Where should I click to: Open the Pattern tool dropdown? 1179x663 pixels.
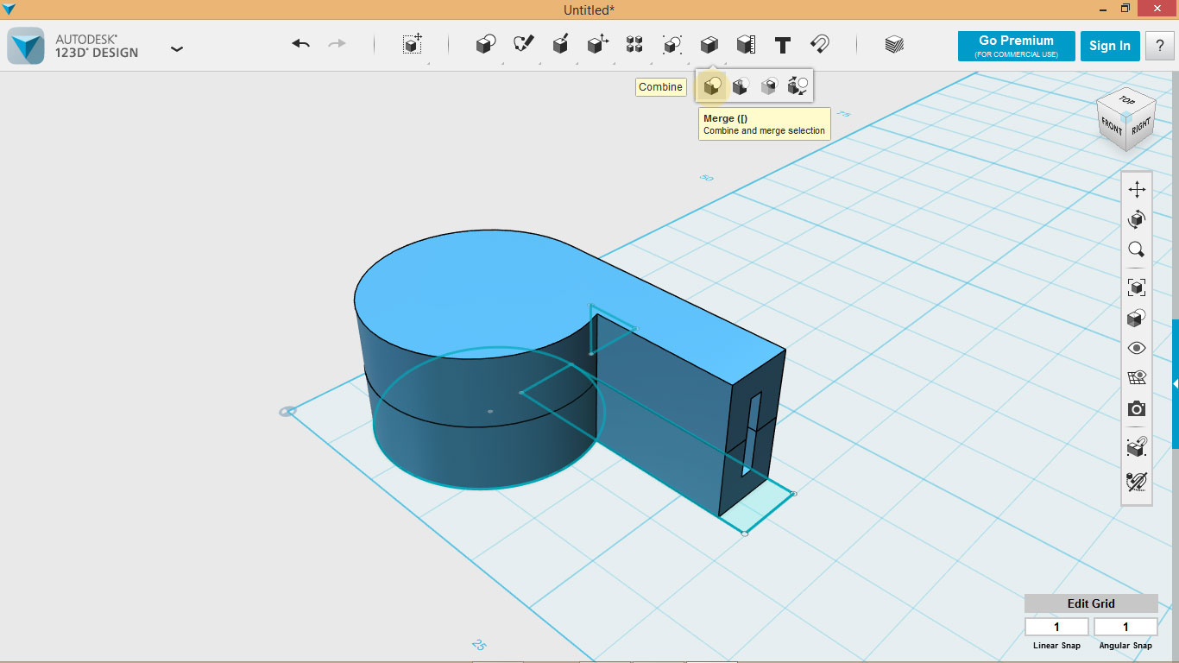[x=634, y=45]
